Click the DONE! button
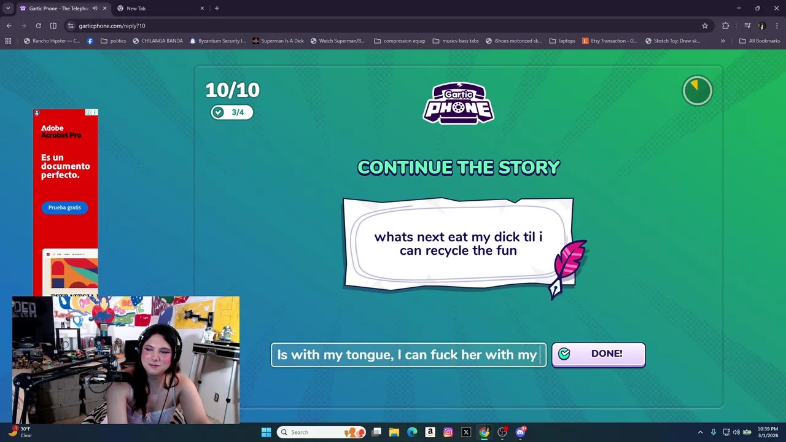Screen dimensions: 786x442 [x=598, y=354]
